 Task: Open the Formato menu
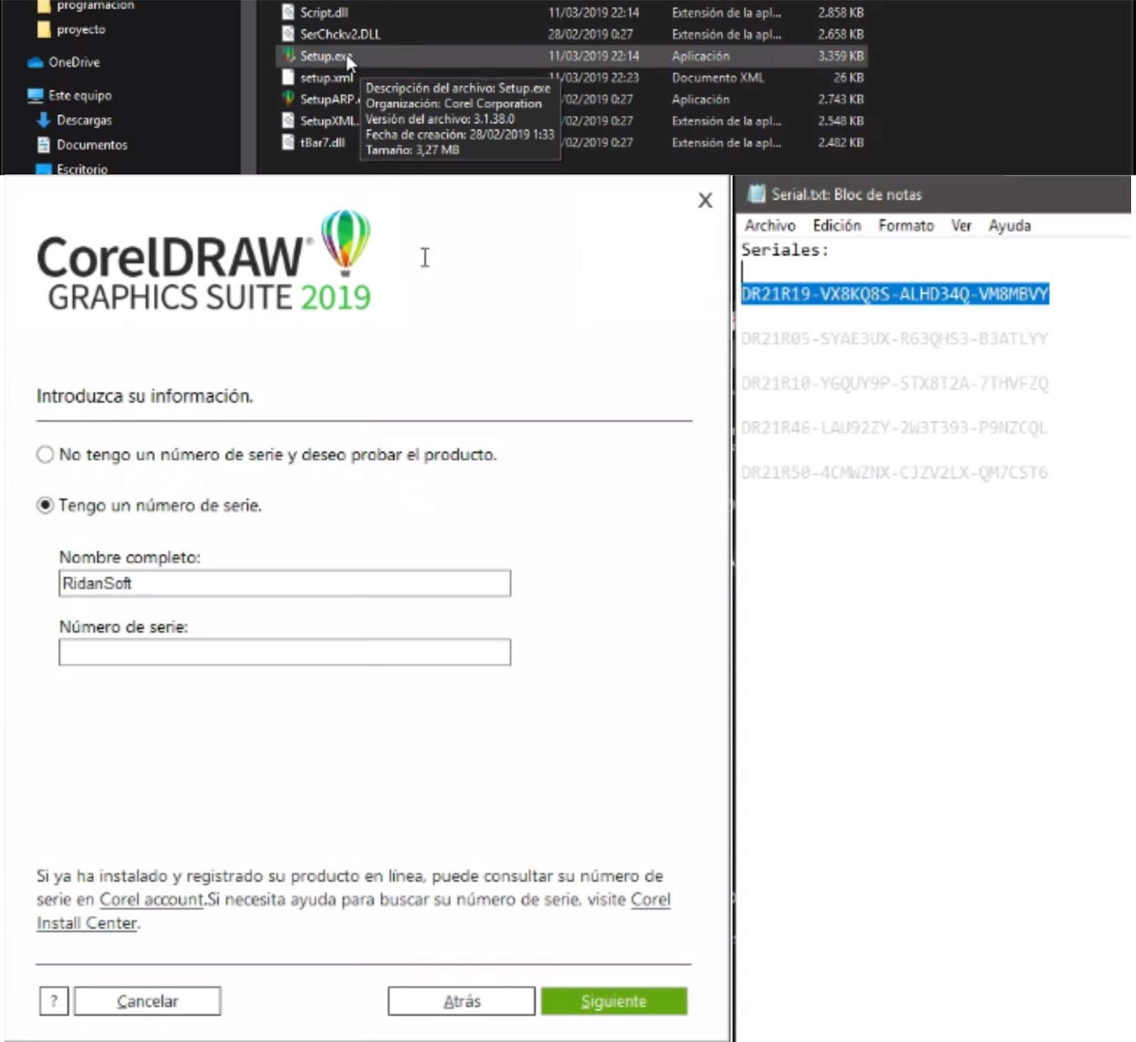click(x=905, y=225)
